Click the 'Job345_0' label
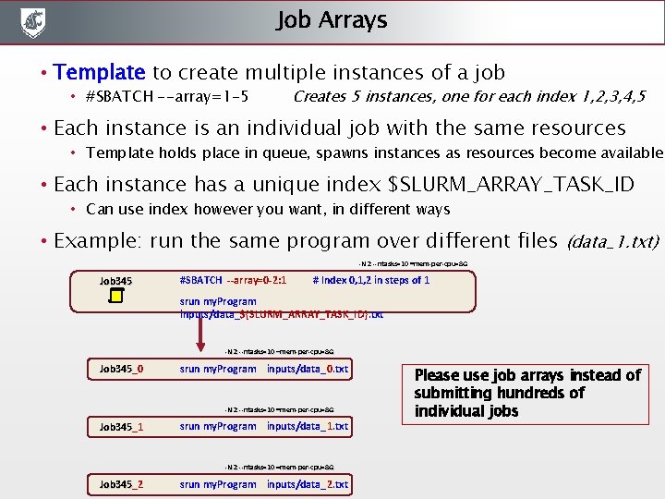The width and height of the screenshot is (665, 499). (121, 369)
